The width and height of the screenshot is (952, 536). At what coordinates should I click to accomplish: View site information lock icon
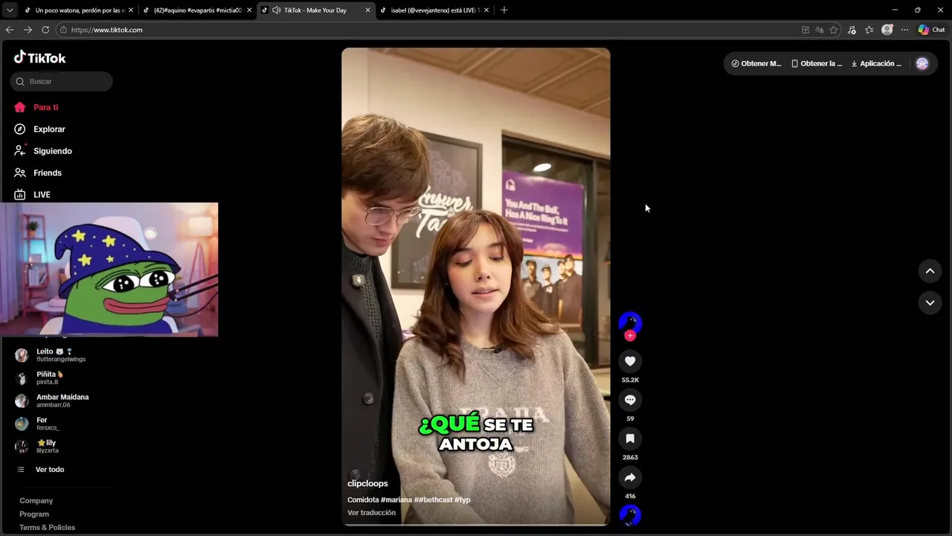tap(64, 30)
